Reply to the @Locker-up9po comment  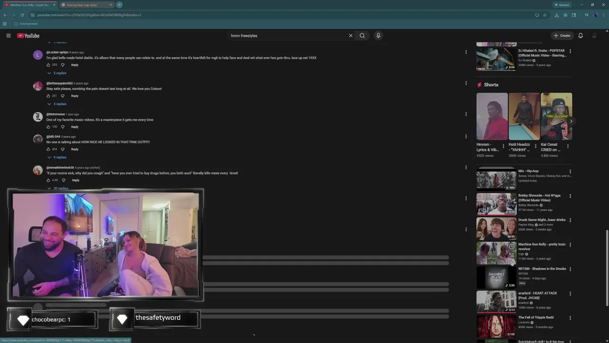[75, 65]
